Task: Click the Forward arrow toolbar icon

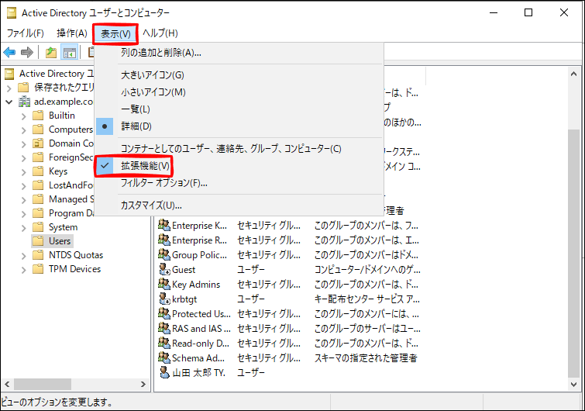Action: coord(27,52)
